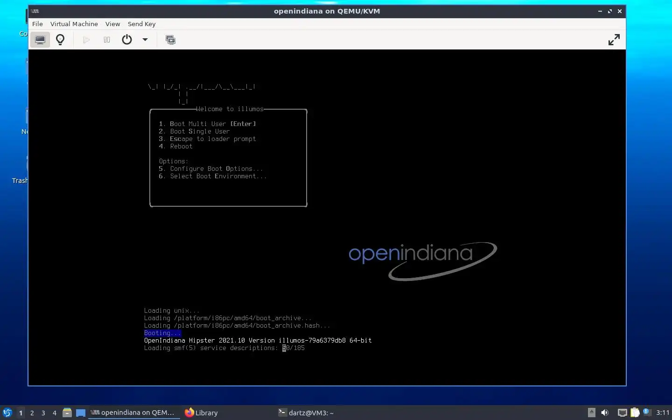Open the View menu

112,24
